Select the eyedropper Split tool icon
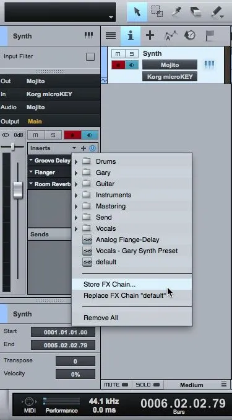Screen dimensions: 232x420 [x=177, y=12]
